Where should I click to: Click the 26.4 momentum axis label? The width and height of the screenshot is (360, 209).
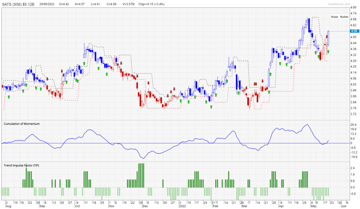click(x=353, y=125)
